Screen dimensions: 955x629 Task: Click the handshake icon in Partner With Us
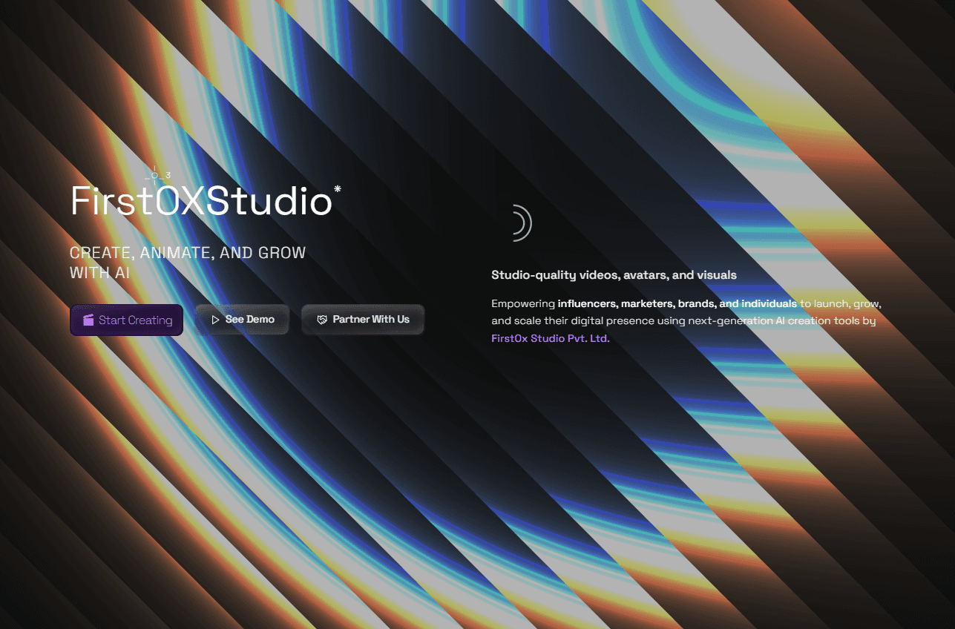[x=322, y=320]
